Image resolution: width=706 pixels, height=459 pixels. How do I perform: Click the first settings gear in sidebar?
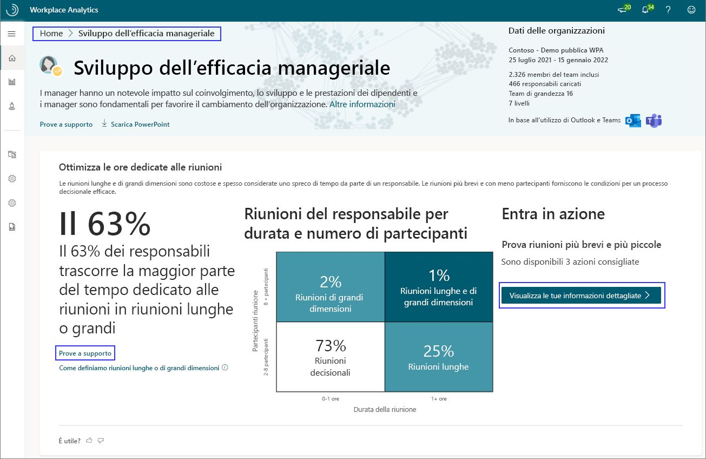coord(12,179)
